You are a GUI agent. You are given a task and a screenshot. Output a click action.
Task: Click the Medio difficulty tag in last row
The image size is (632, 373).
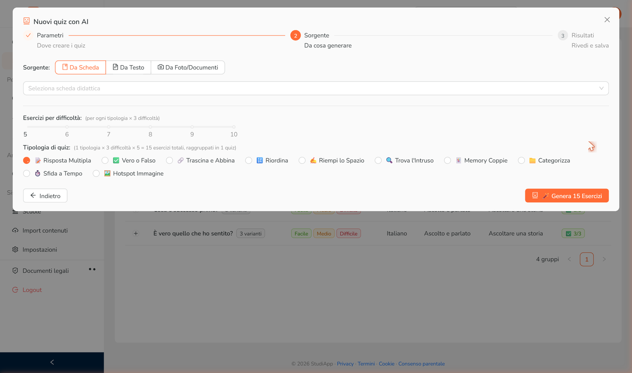point(324,234)
